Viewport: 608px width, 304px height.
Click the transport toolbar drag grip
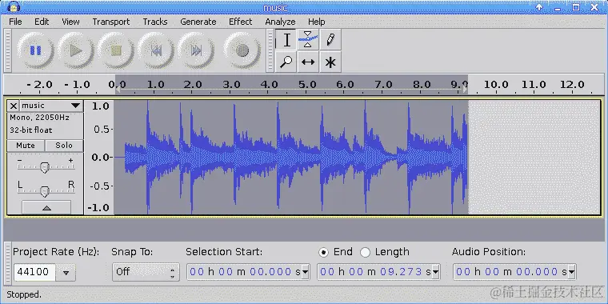[x=8, y=50]
